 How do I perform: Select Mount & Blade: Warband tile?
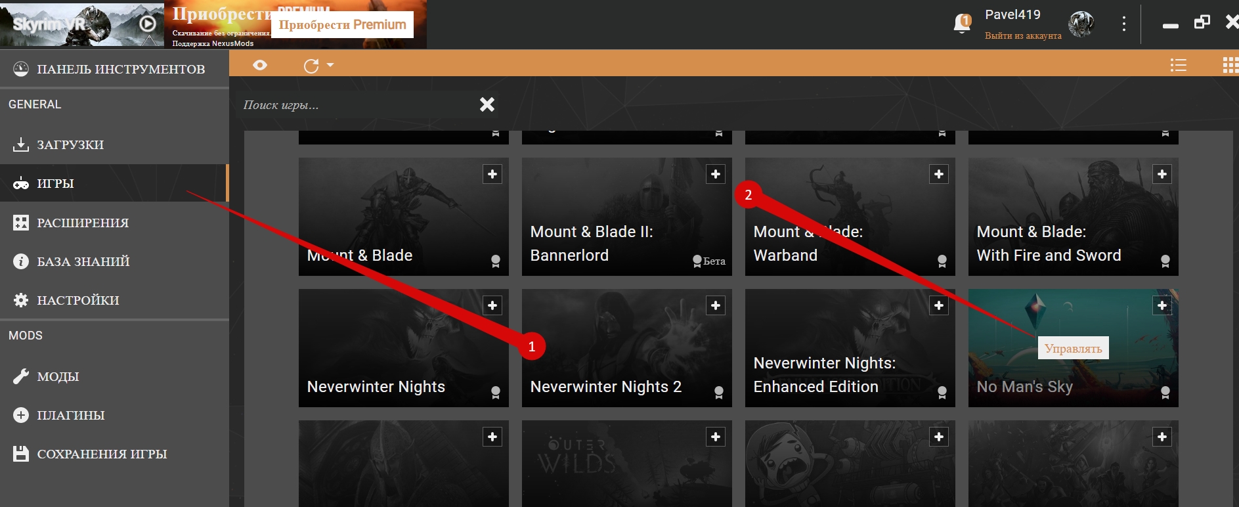[850, 217]
